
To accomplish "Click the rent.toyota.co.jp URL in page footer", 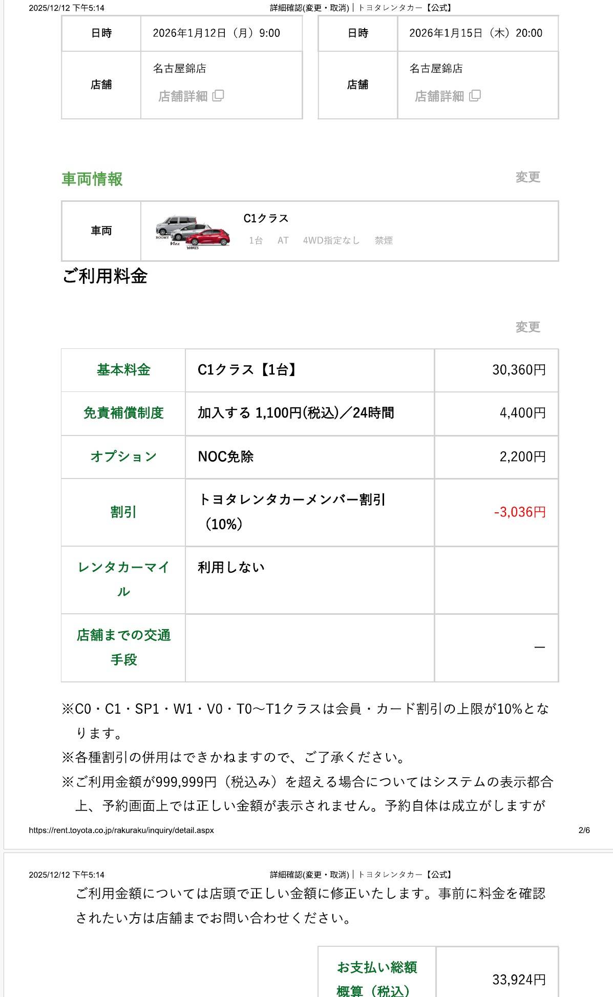I will [x=121, y=830].
